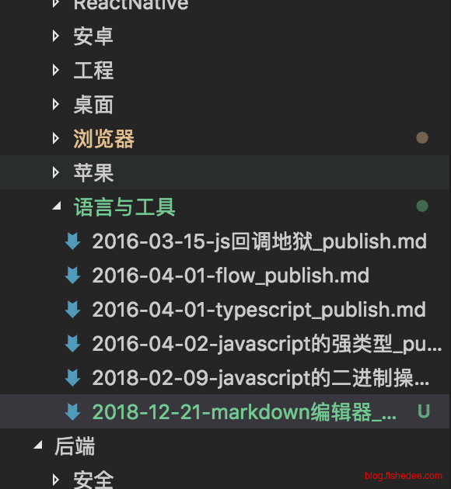Viewport: 451px width, 489px height.
Task: Expand the 工程 folder arrow
Action: coord(56,70)
